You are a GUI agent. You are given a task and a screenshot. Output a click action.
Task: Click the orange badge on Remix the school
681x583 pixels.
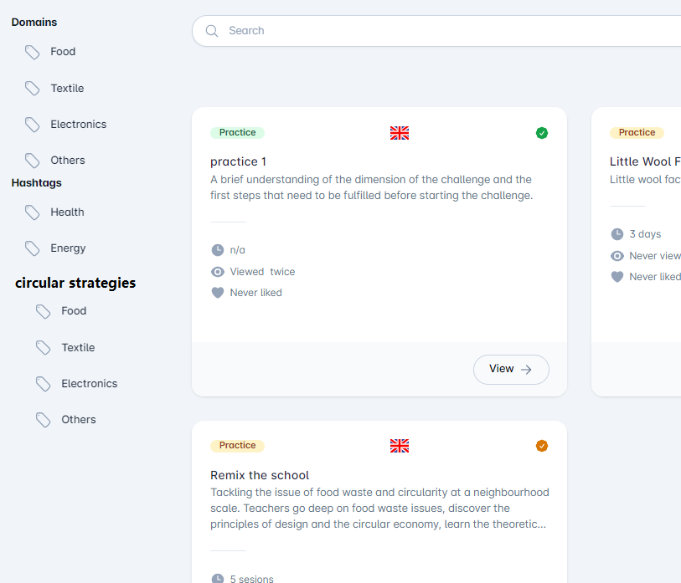542,446
